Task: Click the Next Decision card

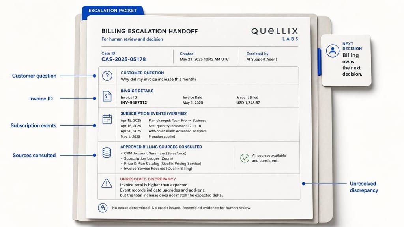Action: coord(346,60)
